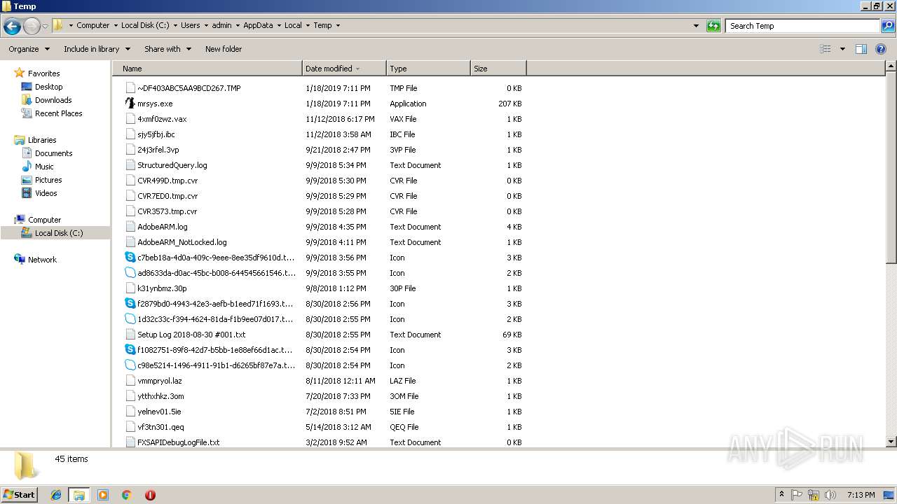Expand address bar history dropdown
The width and height of the screenshot is (897, 504).
[x=696, y=26]
